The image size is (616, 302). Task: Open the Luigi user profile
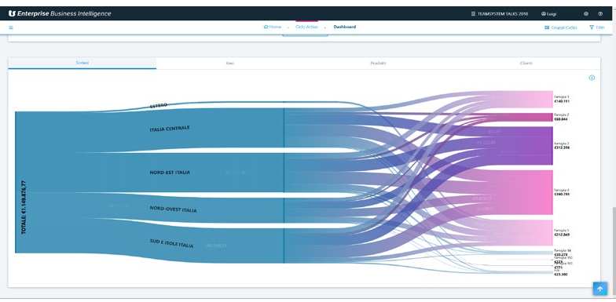tap(548, 14)
